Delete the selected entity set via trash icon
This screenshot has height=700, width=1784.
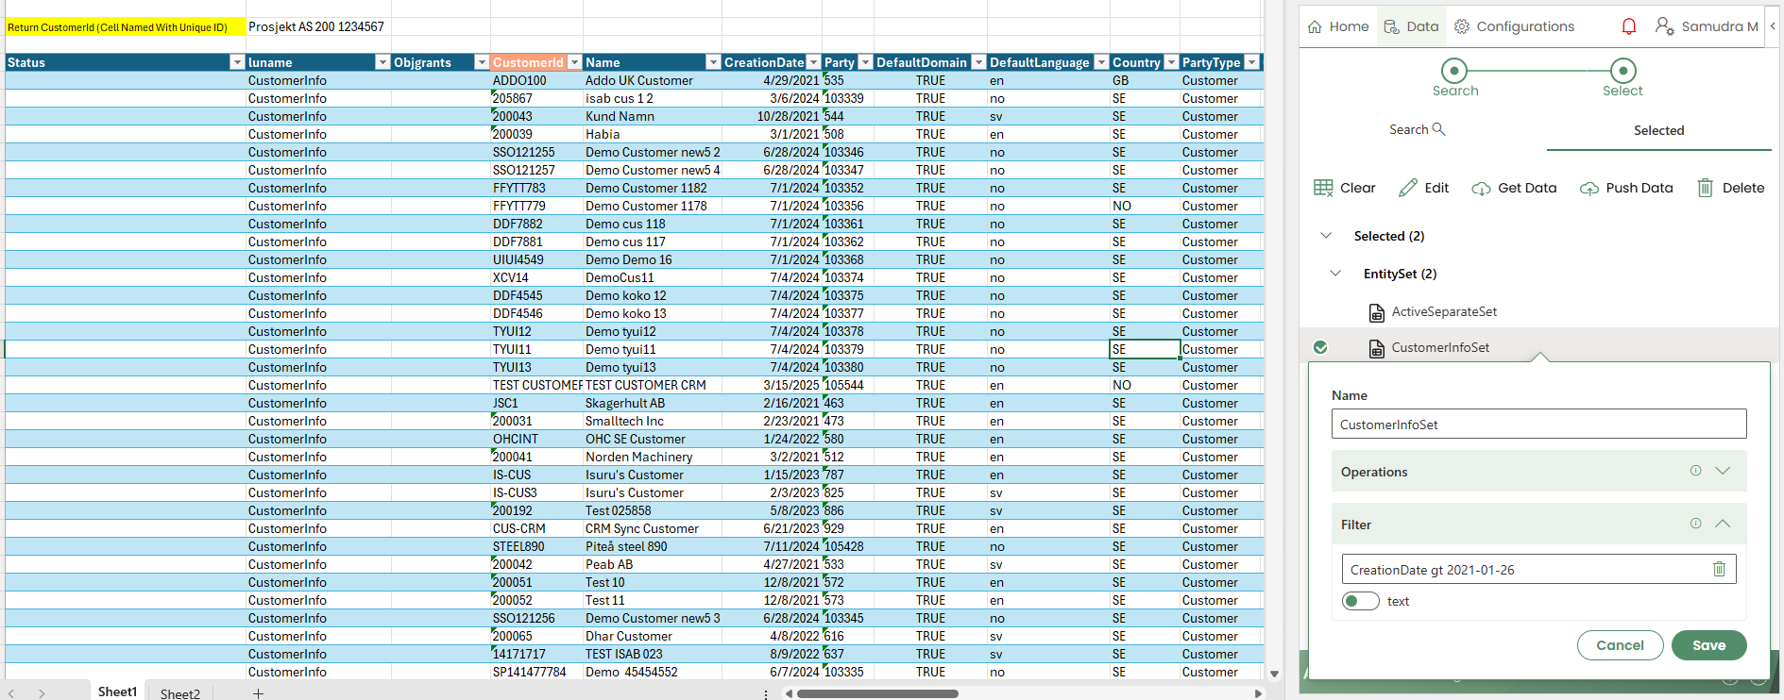coord(1705,188)
